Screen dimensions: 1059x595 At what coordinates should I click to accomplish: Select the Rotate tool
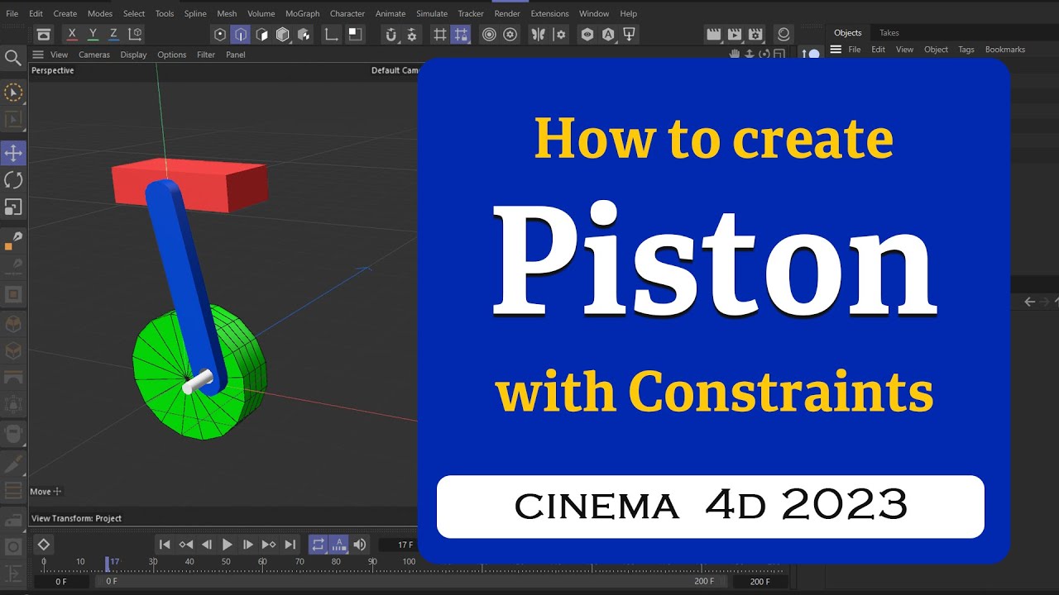click(13, 180)
